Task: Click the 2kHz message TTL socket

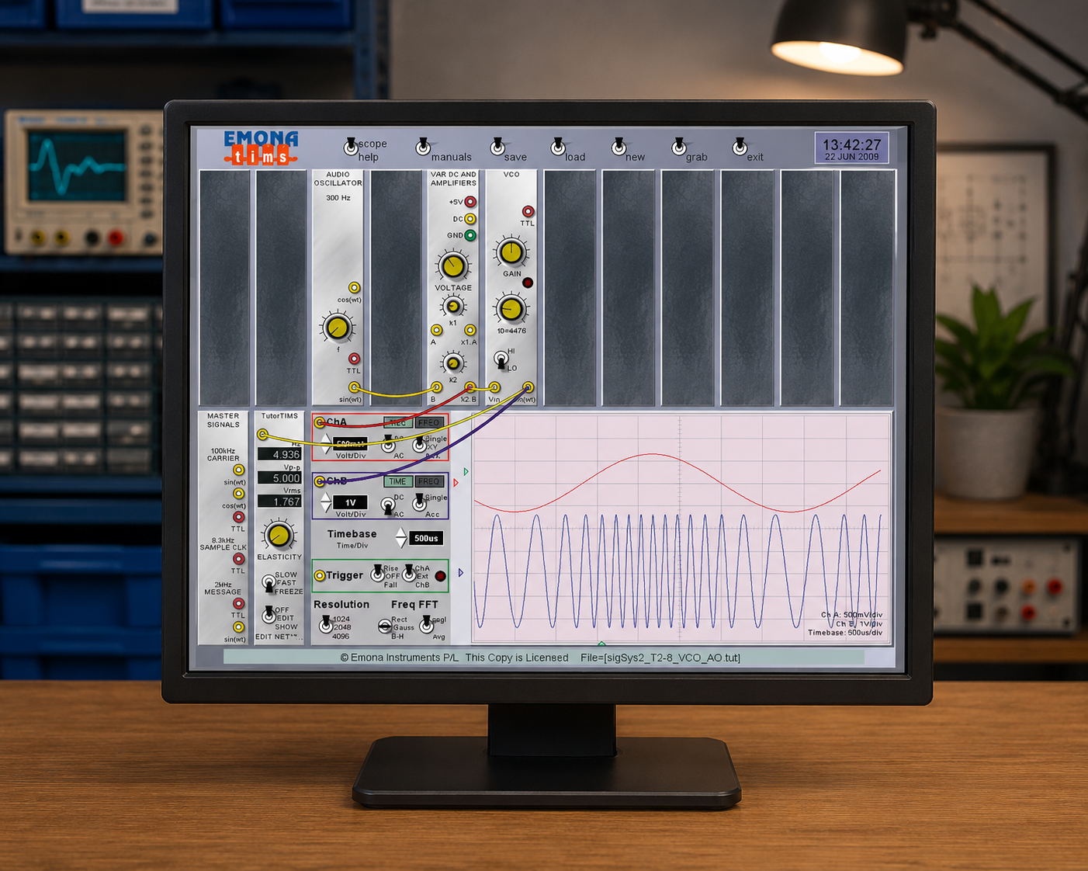Action: (239, 603)
